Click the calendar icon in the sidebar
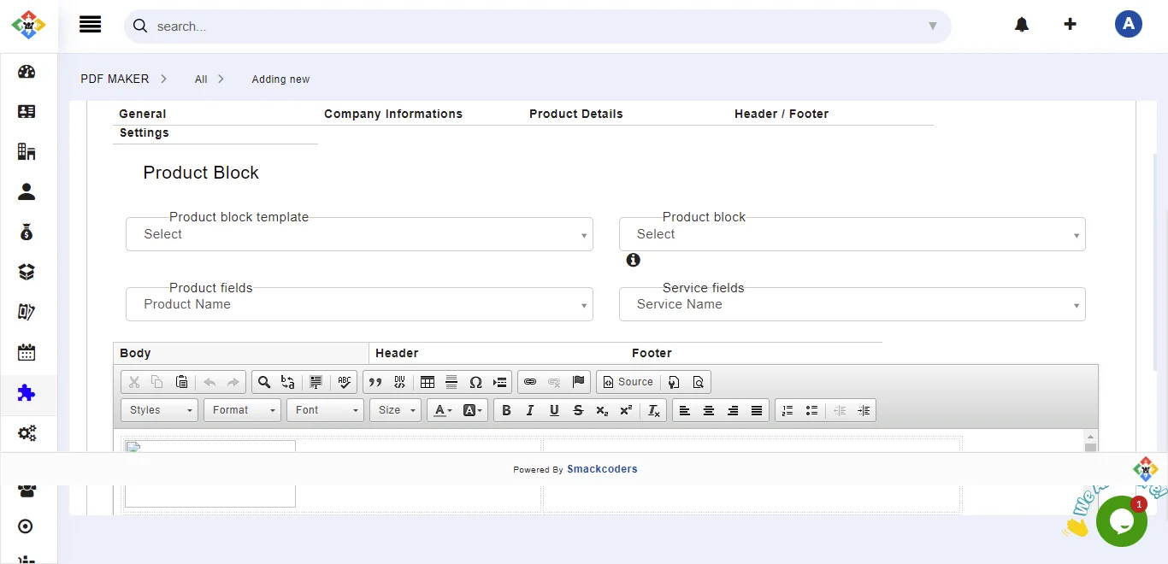Screen dimensions: 1168x564 click(27, 352)
